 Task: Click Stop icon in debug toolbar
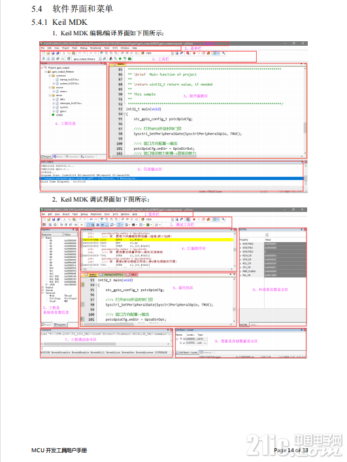click(55, 225)
